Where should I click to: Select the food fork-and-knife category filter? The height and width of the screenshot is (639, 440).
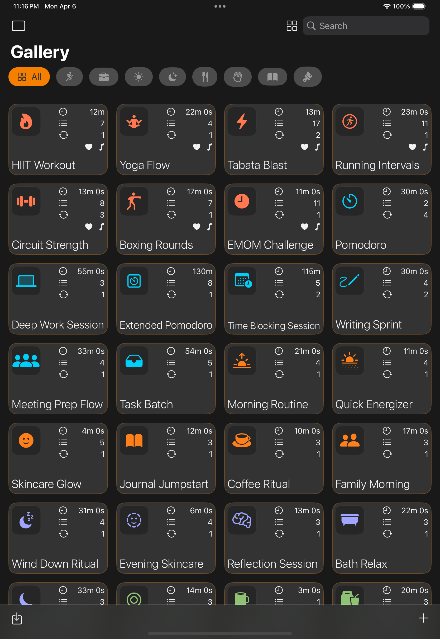[x=204, y=77]
